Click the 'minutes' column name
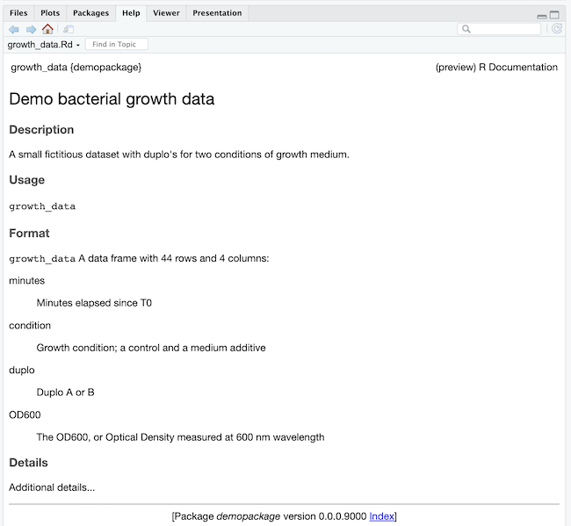Image resolution: width=571 pixels, height=526 pixels. pos(27,281)
